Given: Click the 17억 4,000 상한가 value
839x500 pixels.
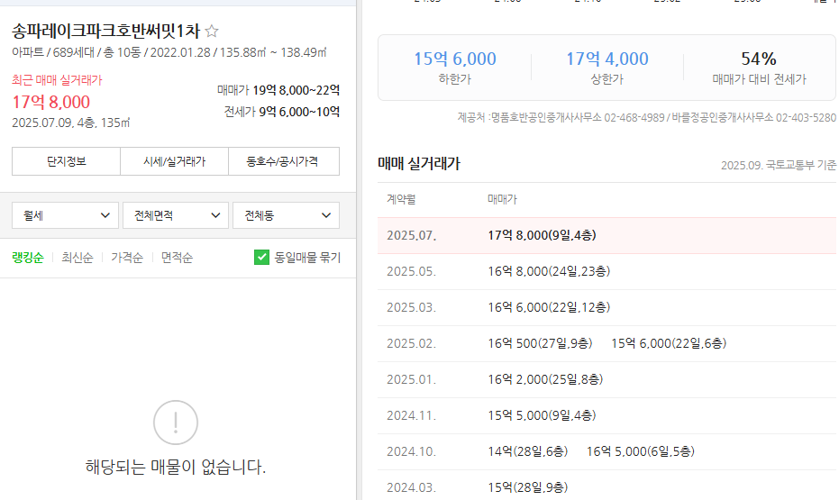Looking at the screenshot, I should (x=607, y=59).
